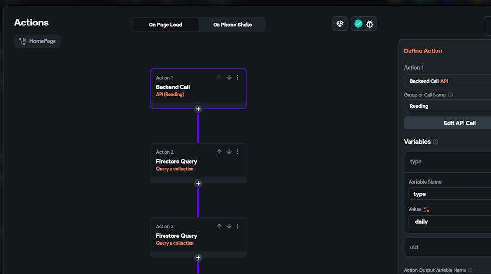Expand the uid variable section

447,247
